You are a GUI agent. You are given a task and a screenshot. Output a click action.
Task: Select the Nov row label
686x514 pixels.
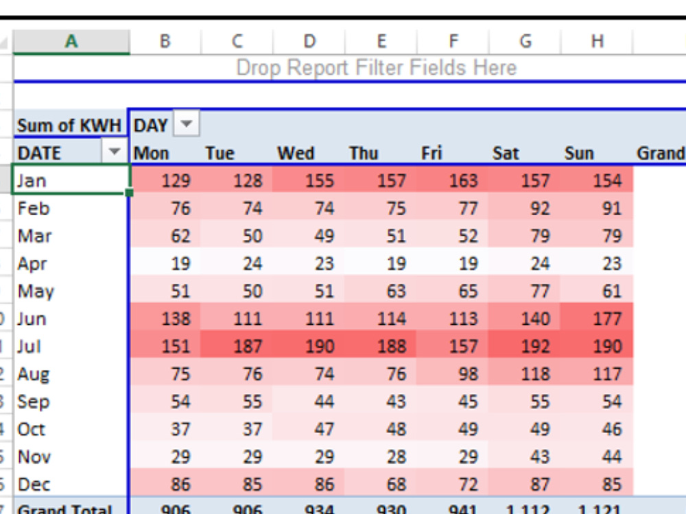[34, 456]
